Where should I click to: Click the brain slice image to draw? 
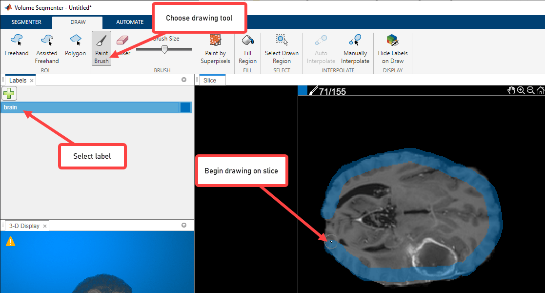[x=412, y=217]
